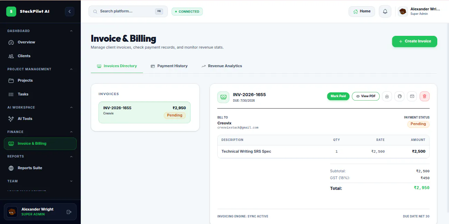This screenshot has width=449, height=224.
Task: Open the Revenue Analytics tab
Action: coord(222,66)
